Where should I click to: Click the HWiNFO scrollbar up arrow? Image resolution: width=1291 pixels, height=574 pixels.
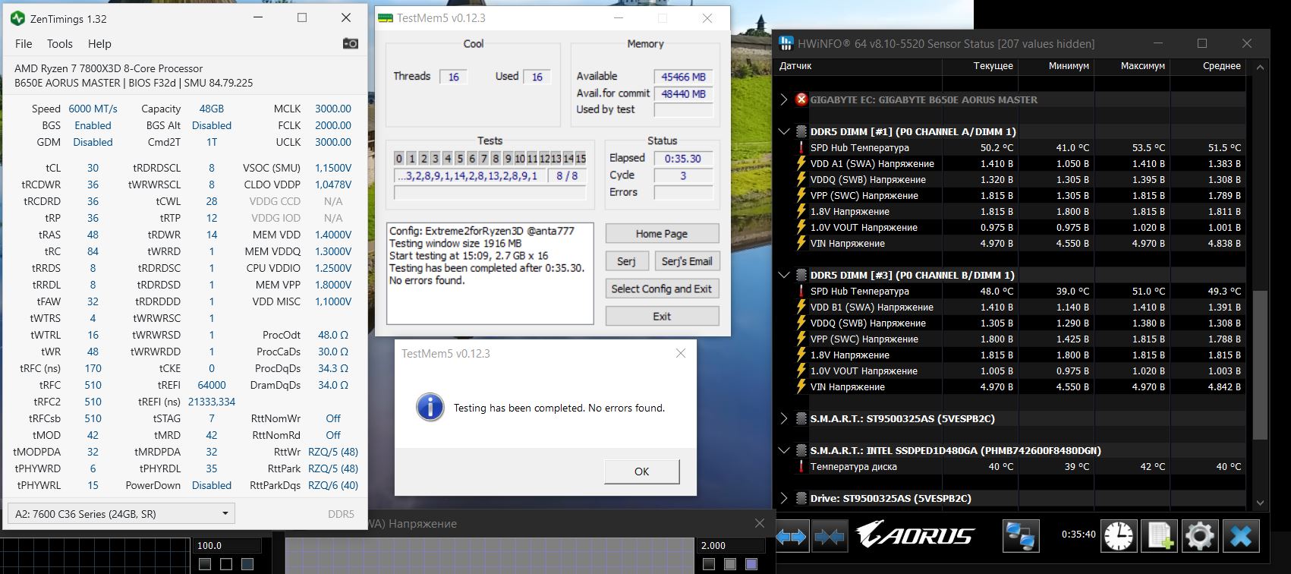point(1260,68)
